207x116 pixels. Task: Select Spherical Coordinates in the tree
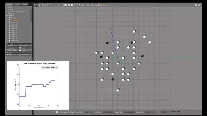(x=16, y=12)
